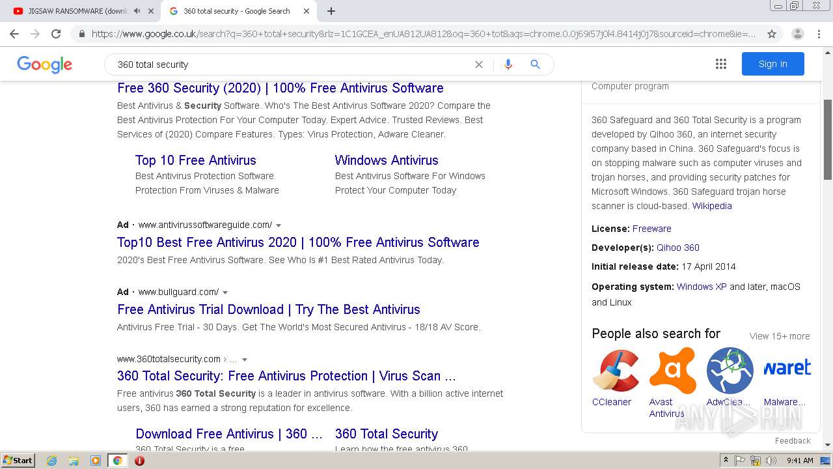Screen dimensions: 833x469
Task: Open Free 360 Security (2020) ad link
Action: point(280,88)
